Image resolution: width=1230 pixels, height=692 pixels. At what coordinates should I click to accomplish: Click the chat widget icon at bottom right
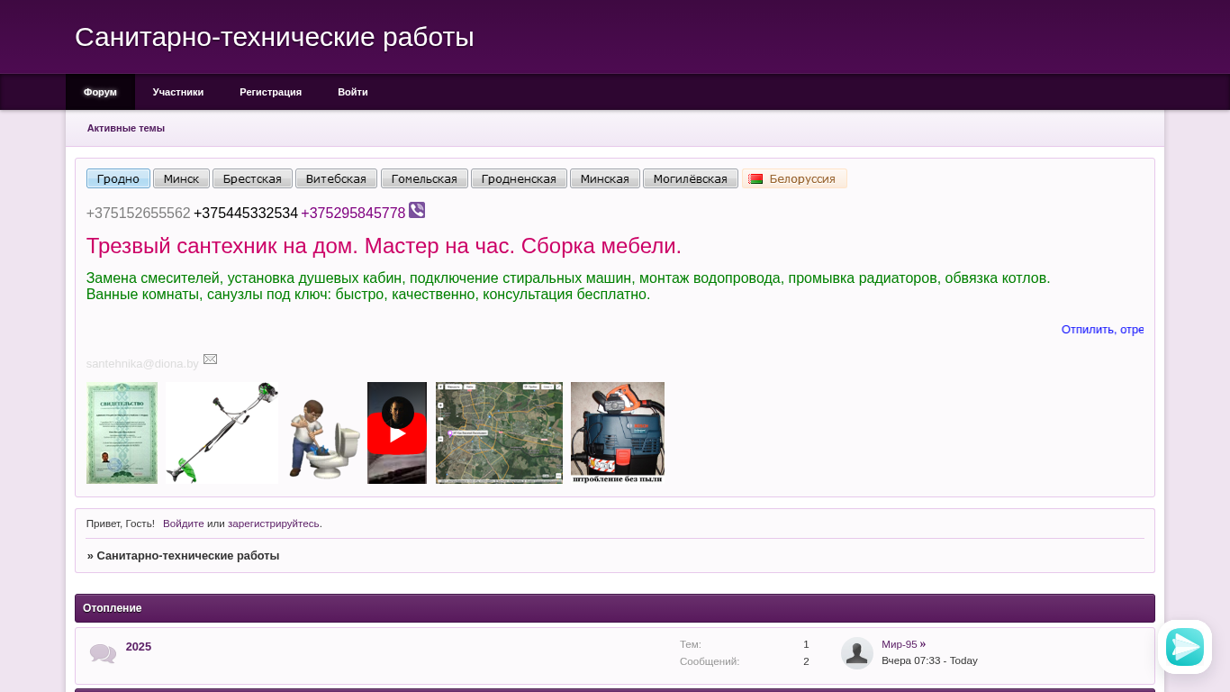tap(1184, 647)
